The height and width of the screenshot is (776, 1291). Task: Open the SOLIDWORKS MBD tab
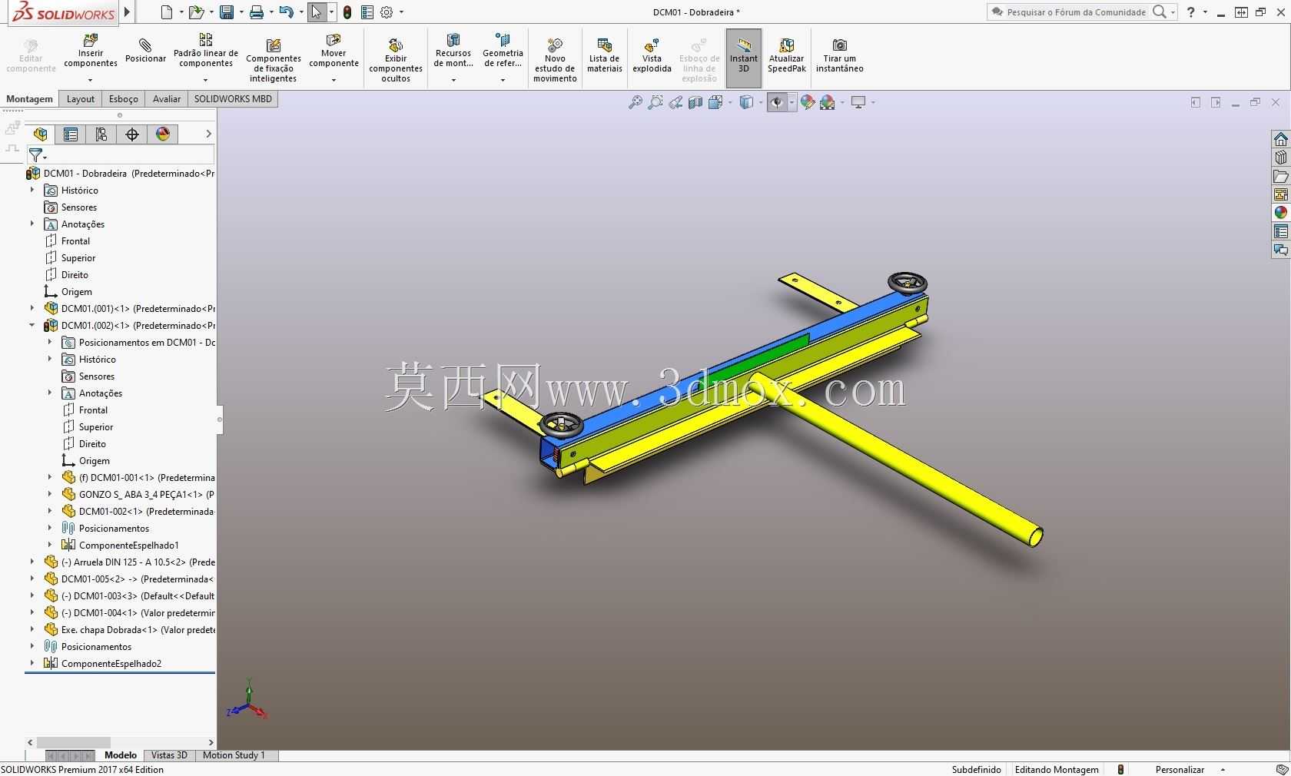tap(233, 99)
